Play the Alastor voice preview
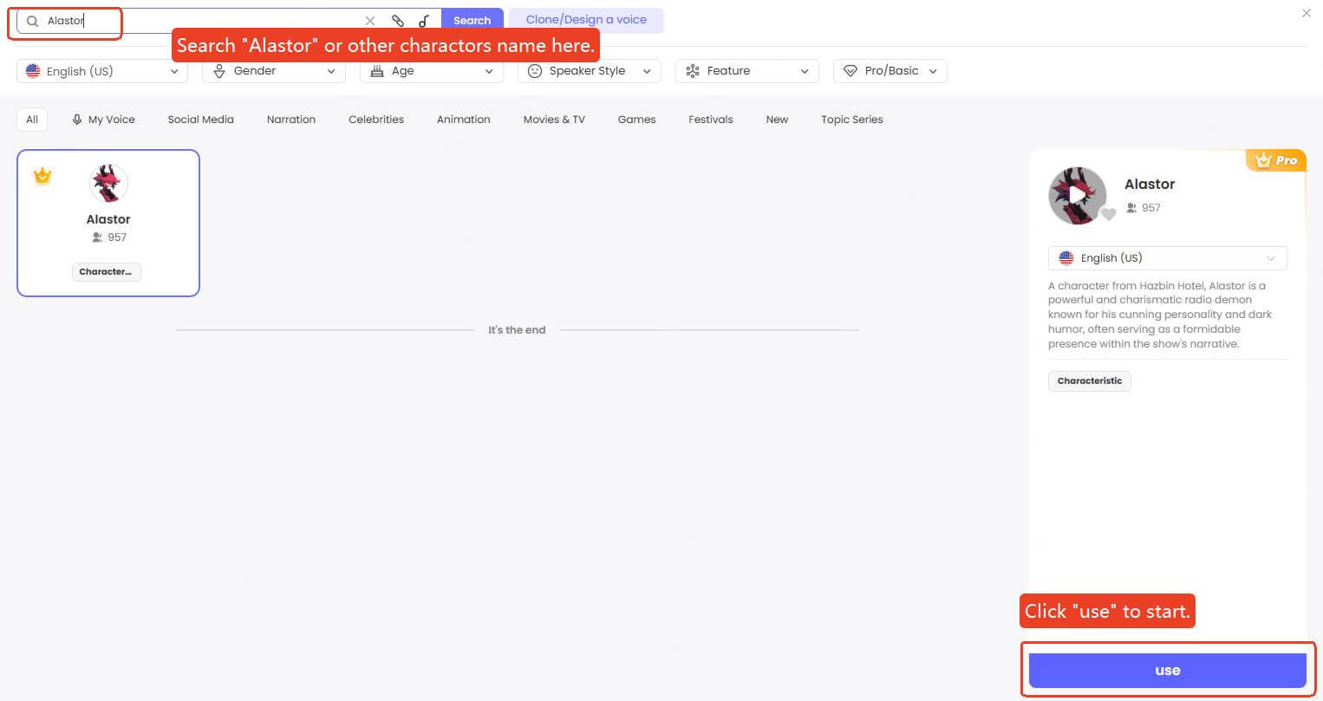The height and width of the screenshot is (701, 1323). [x=1077, y=196]
